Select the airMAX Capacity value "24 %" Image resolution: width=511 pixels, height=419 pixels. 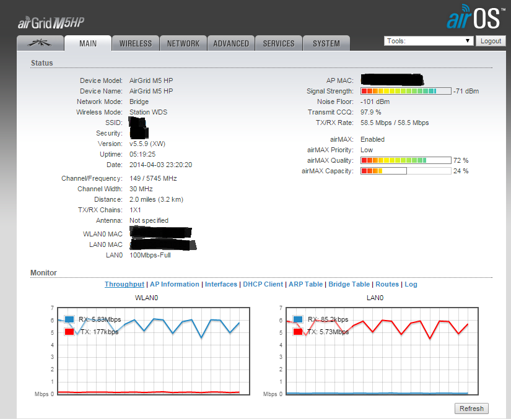(x=461, y=171)
